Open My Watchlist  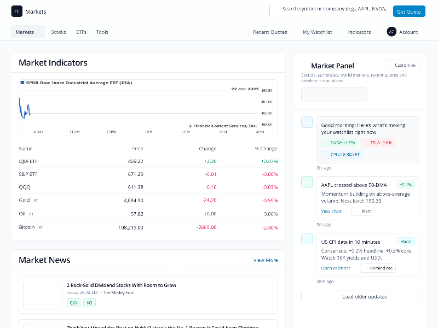(317, 32)
